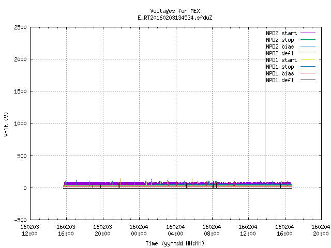Screen dimensions: 331x248
Task: Click the blue NPD1 stop legend line
Action: click(x=308, y=67)
